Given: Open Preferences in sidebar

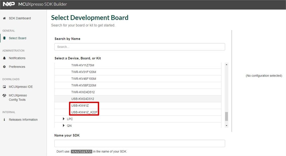Looking at the screenshot, I should coord(17,67).
